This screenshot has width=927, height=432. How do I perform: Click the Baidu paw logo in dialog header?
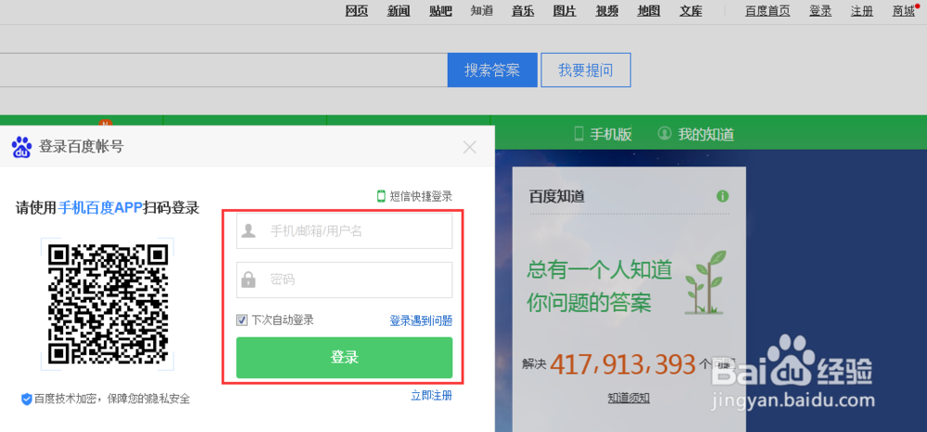(x=22, y=147)
